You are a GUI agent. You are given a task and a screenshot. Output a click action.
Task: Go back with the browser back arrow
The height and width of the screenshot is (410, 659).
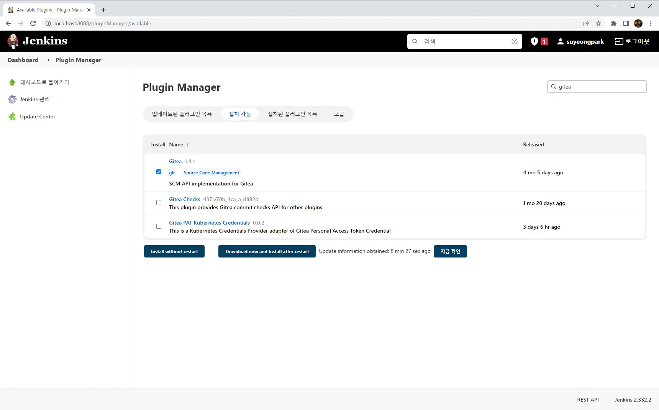[8, 23]
